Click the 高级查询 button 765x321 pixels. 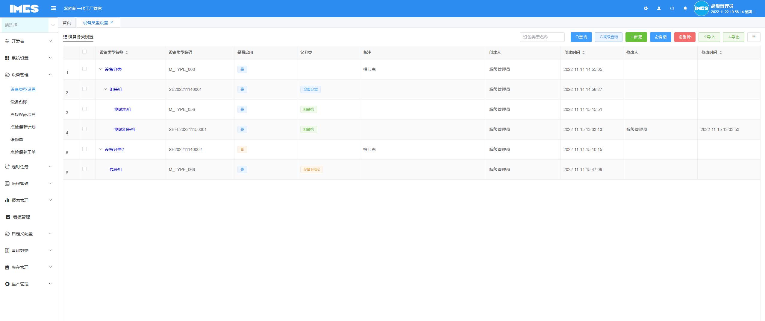click(x=609, y=37)
